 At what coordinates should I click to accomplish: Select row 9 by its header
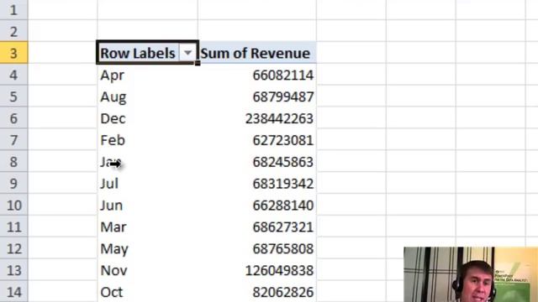(x=13, y=183)
